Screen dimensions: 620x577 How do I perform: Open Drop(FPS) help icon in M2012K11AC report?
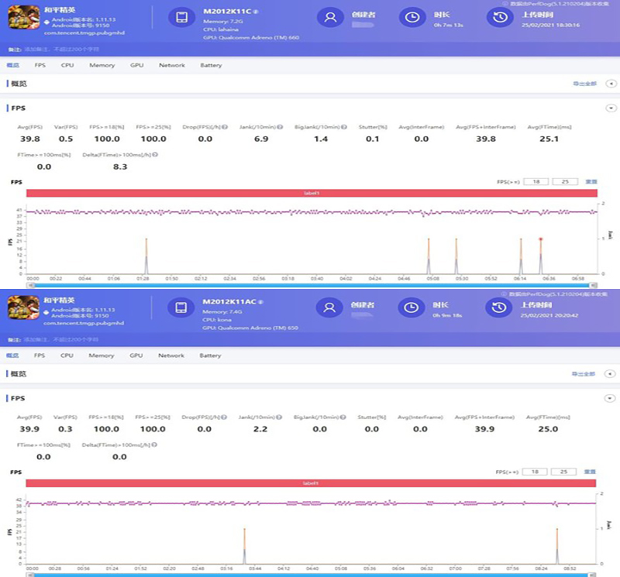coord(224,417)
